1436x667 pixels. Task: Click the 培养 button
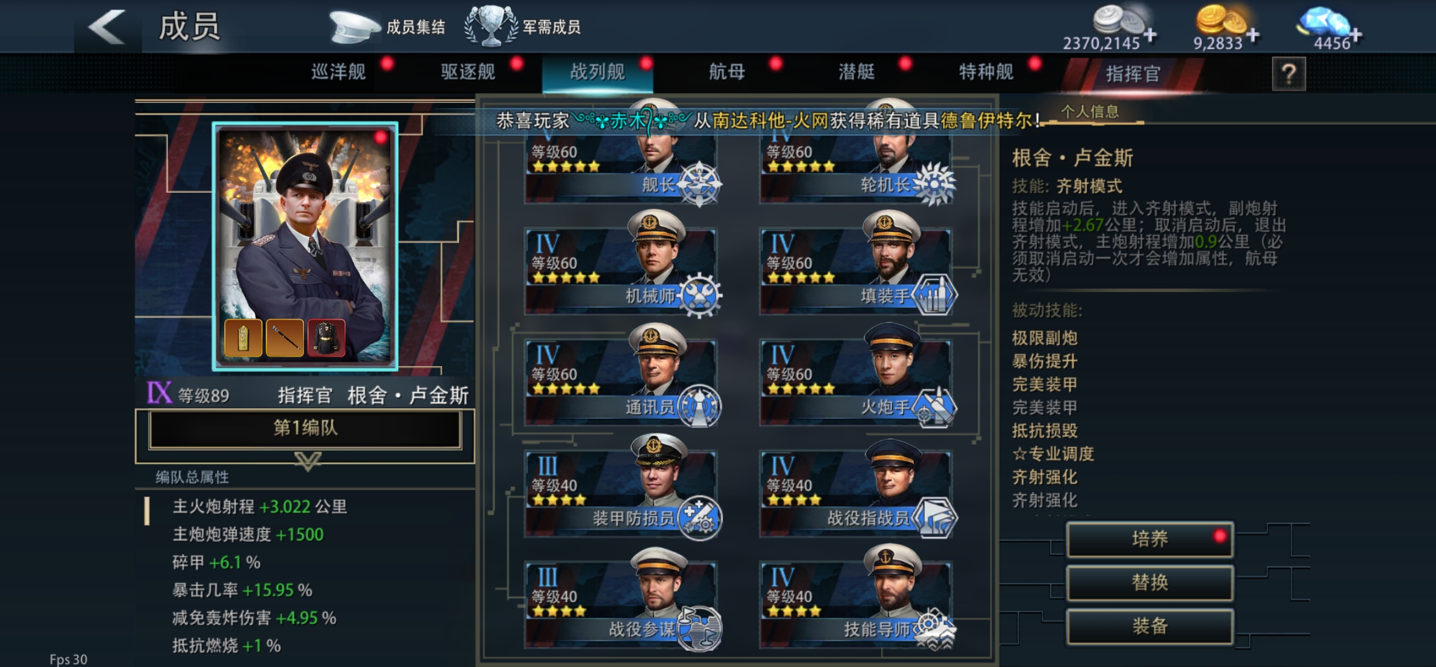[1150, 539]
